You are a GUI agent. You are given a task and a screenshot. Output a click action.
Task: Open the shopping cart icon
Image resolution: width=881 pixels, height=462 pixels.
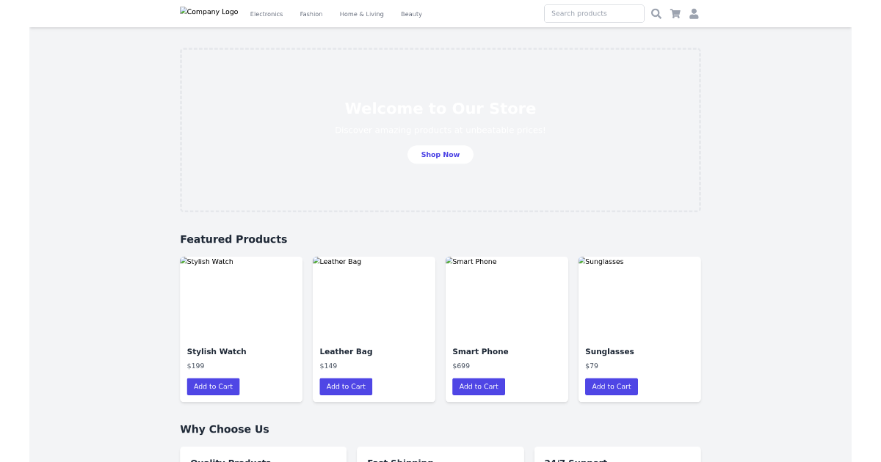point(675,13)
